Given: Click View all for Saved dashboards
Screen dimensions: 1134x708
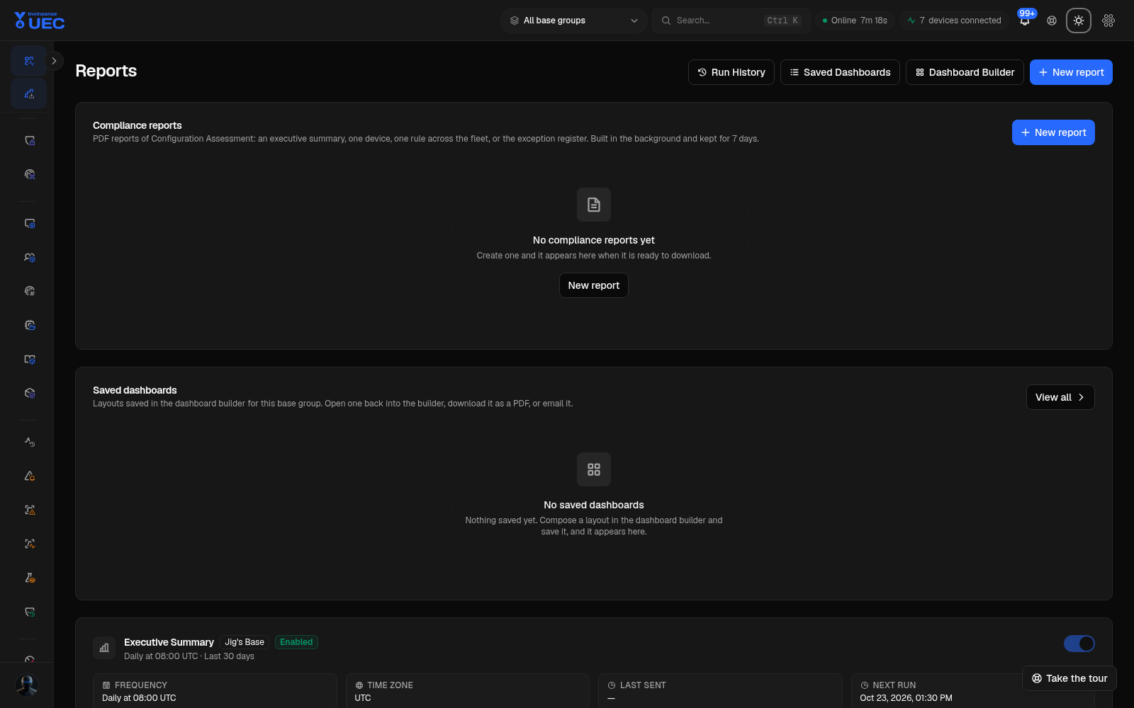Looking at the screenshot, I should (1060, 397).
